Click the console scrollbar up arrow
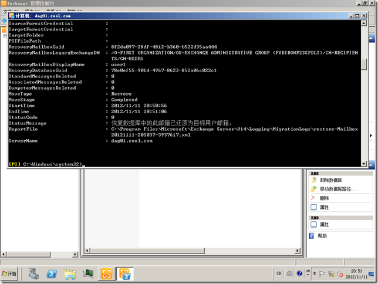The width and height of the screenshot is (378, 284). (364, 23)
